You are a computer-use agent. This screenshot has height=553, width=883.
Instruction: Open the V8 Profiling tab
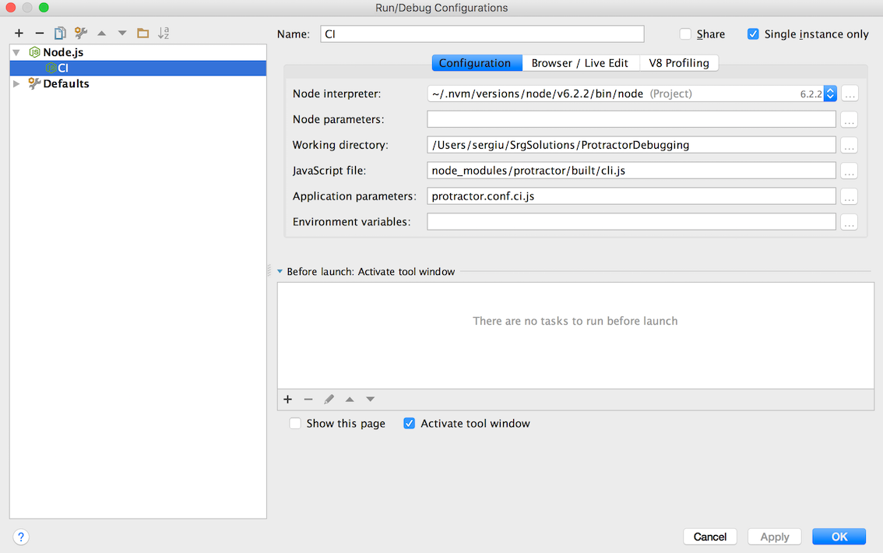pyautogui.click(x=678, y=62)
